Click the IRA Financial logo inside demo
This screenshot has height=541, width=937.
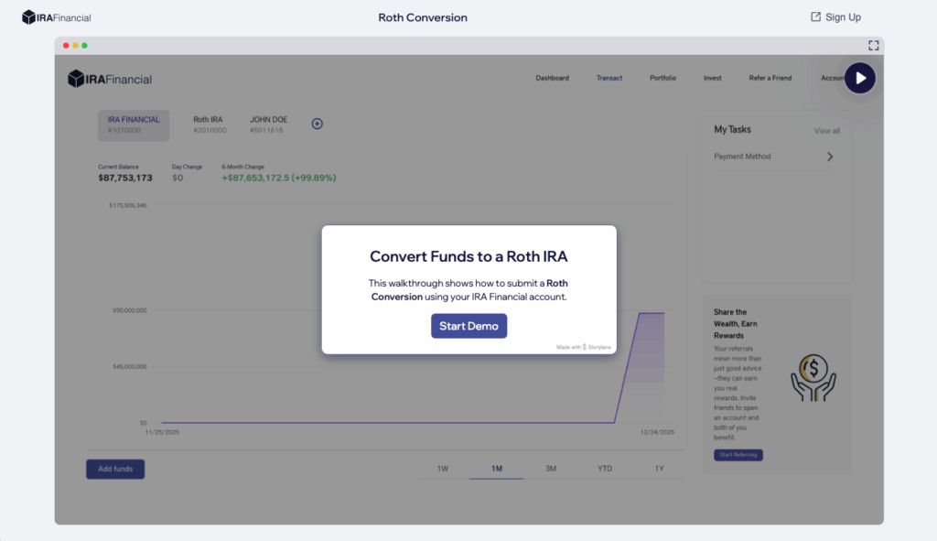point(110,80)
